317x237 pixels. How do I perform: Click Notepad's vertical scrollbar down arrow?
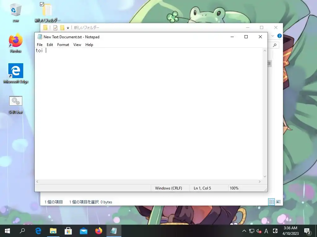coord(265,177)
